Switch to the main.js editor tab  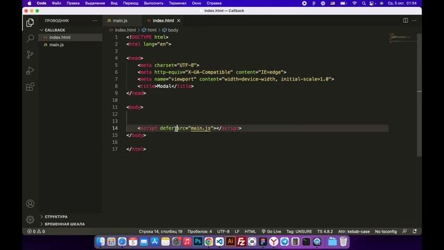[x=120, y=20]
